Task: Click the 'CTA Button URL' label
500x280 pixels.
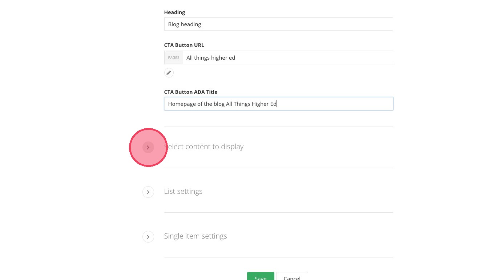Action: (184, 45)
